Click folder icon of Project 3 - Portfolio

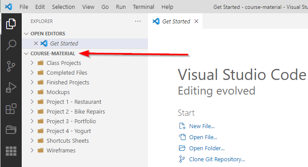(x=40, y=121)
